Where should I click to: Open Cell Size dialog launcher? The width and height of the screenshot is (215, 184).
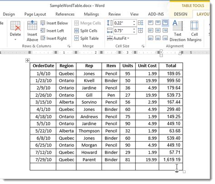coord(143,46)
